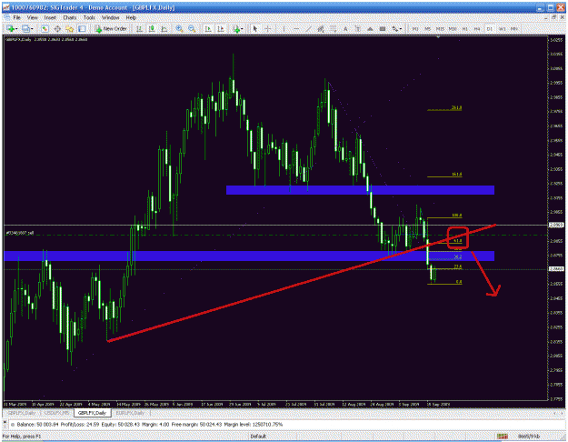This screenshot has height=442, width=568.
Task: Select the active GBPLFX,Daily chart tab
Action: click(x=93, y=413)
